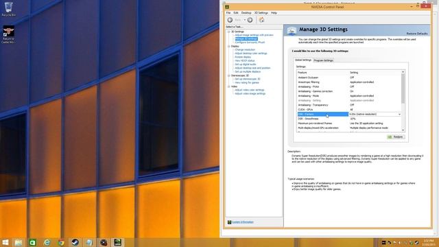Screen dimensions: 439x247
Task: Click the settings list scroll-down arrow
Action: [403, 130]
